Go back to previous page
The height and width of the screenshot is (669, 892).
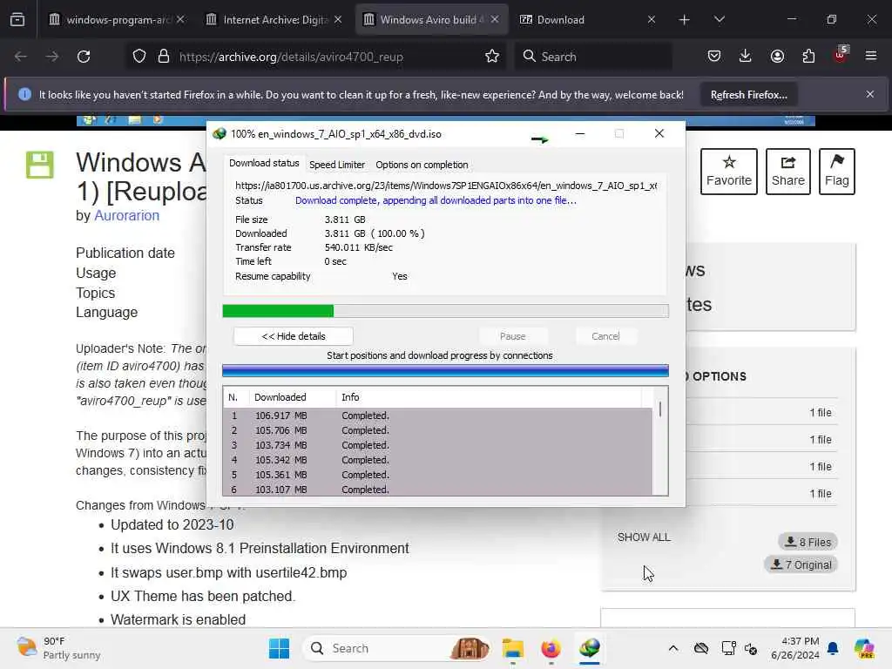tap(21, 57)
